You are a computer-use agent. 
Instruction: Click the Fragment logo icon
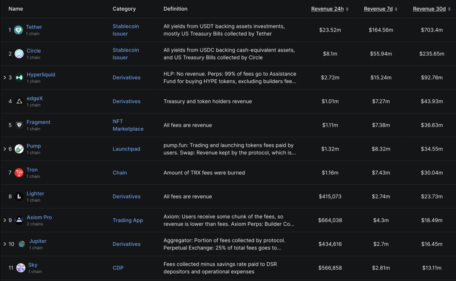pyautogui.click(x=19, y=125)
